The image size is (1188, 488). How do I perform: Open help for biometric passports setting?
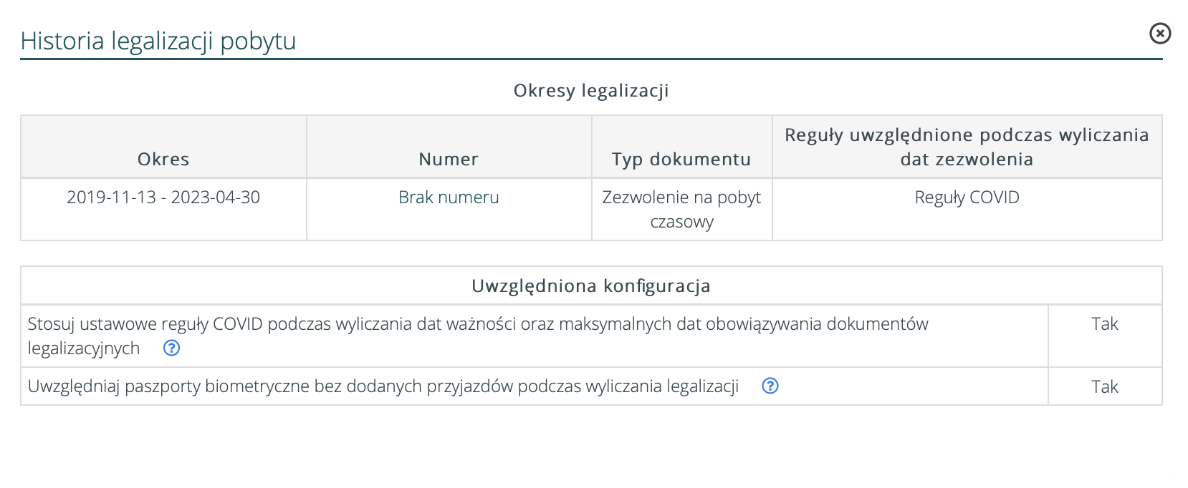(770, 386)
